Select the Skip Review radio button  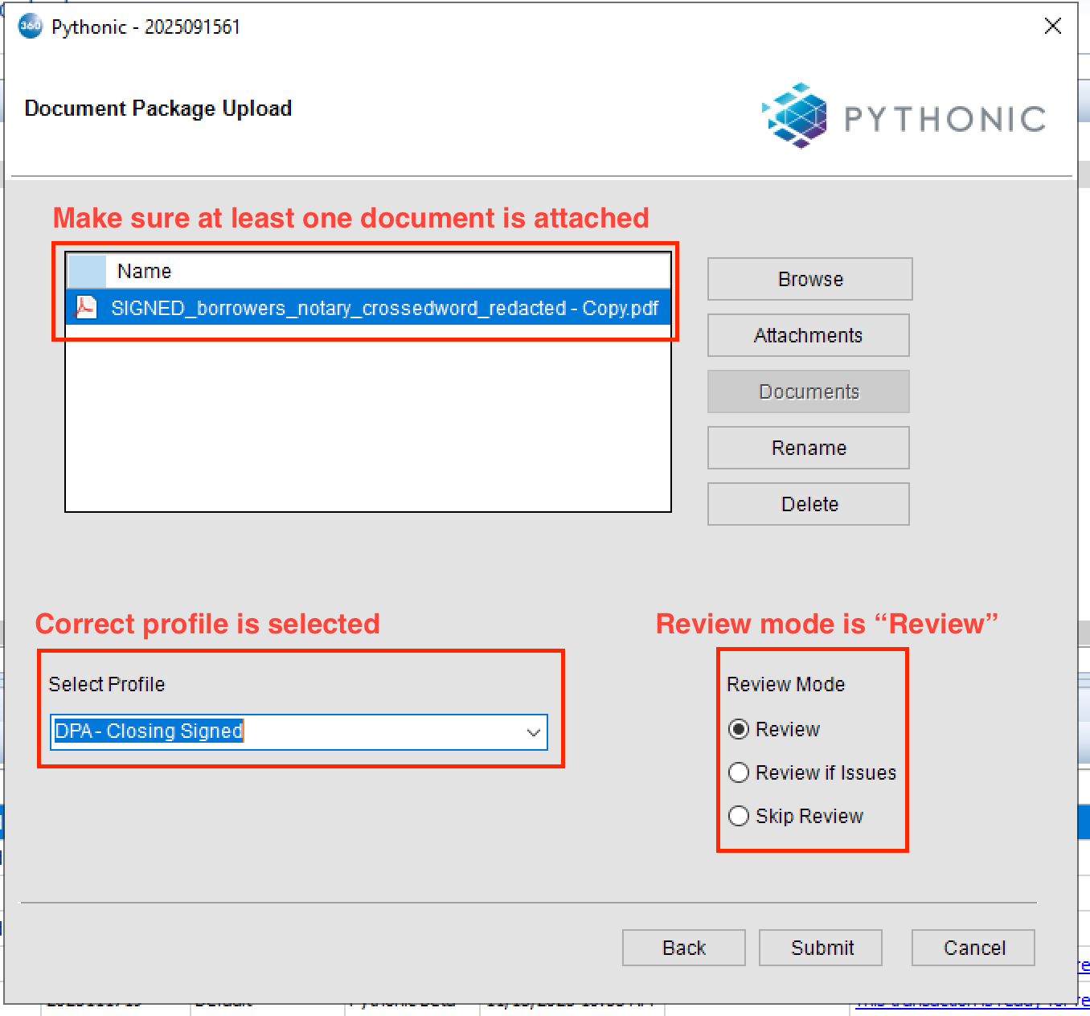738,816
